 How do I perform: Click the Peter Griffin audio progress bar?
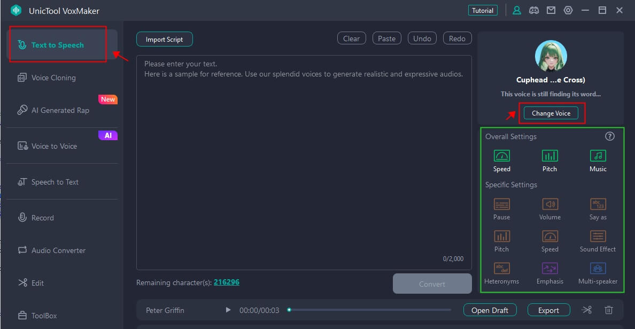369,310
